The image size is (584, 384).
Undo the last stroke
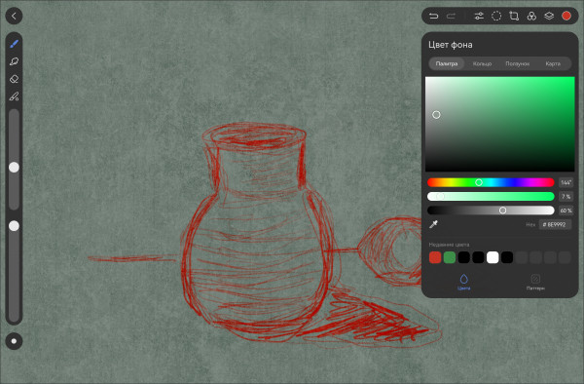[x=433, y=16]
